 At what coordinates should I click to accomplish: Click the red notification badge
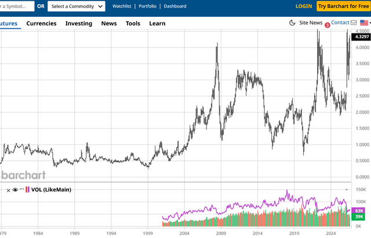(x=327, y=25)
